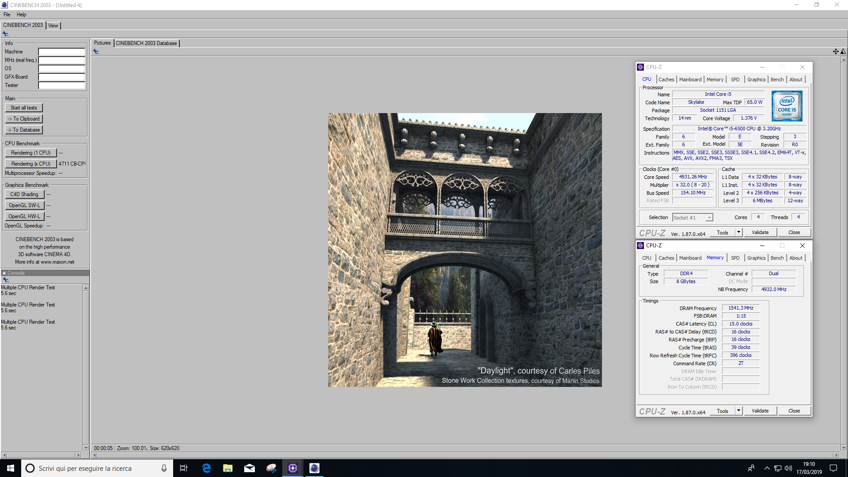Viewport: 848px width, 477px height.
Task: Click the GFX-Board input field
Action: click(61, 77)
